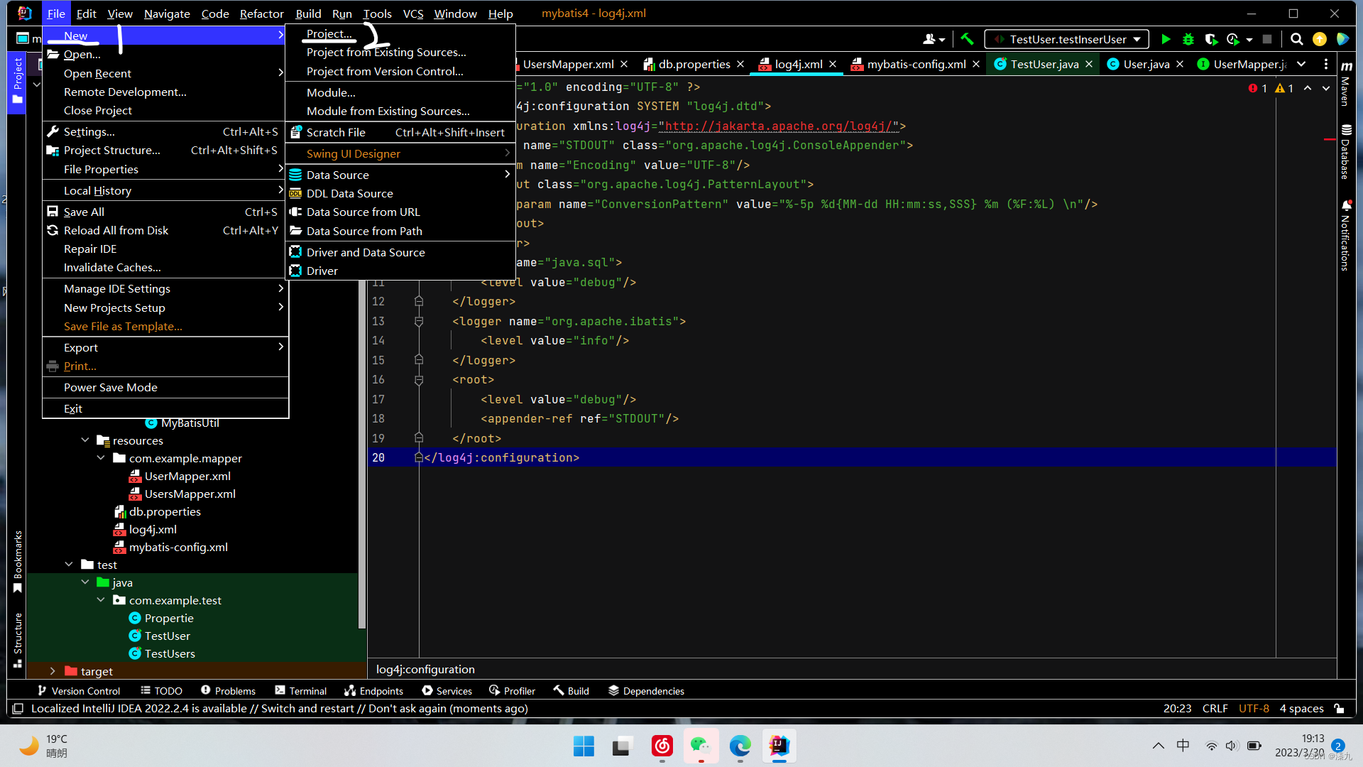Toggle Power Save Mode

click(x=111, y=387)
